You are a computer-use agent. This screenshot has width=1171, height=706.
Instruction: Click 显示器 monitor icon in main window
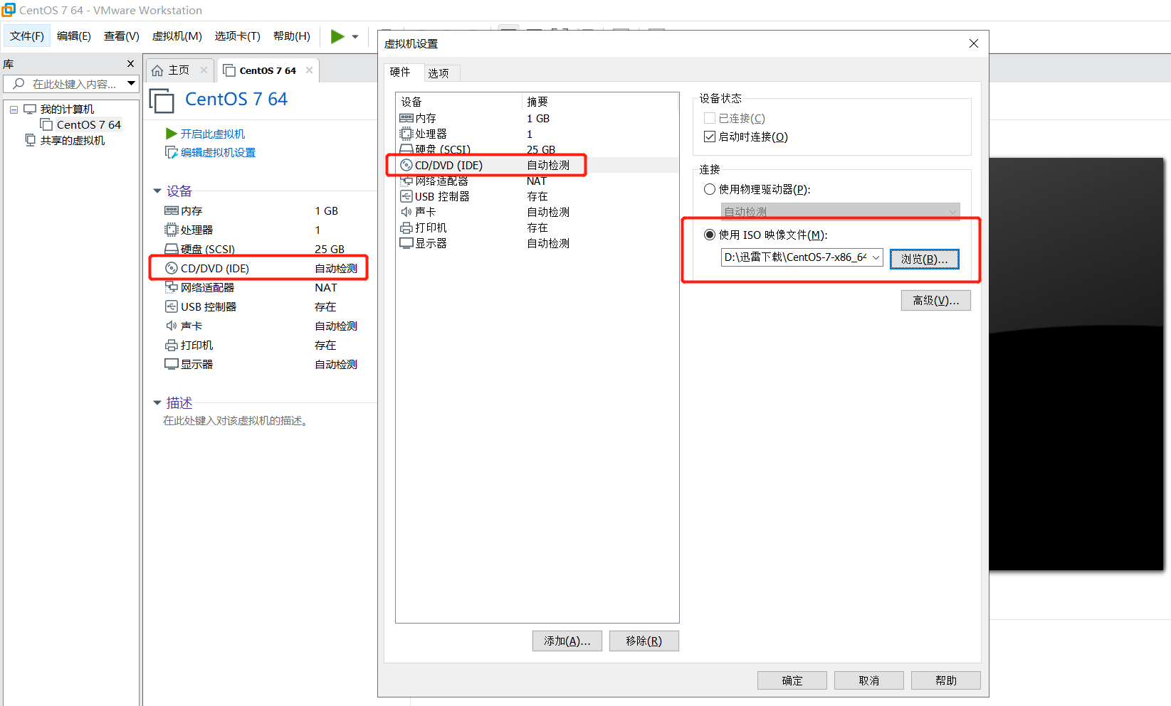click(x=172, y=364)
